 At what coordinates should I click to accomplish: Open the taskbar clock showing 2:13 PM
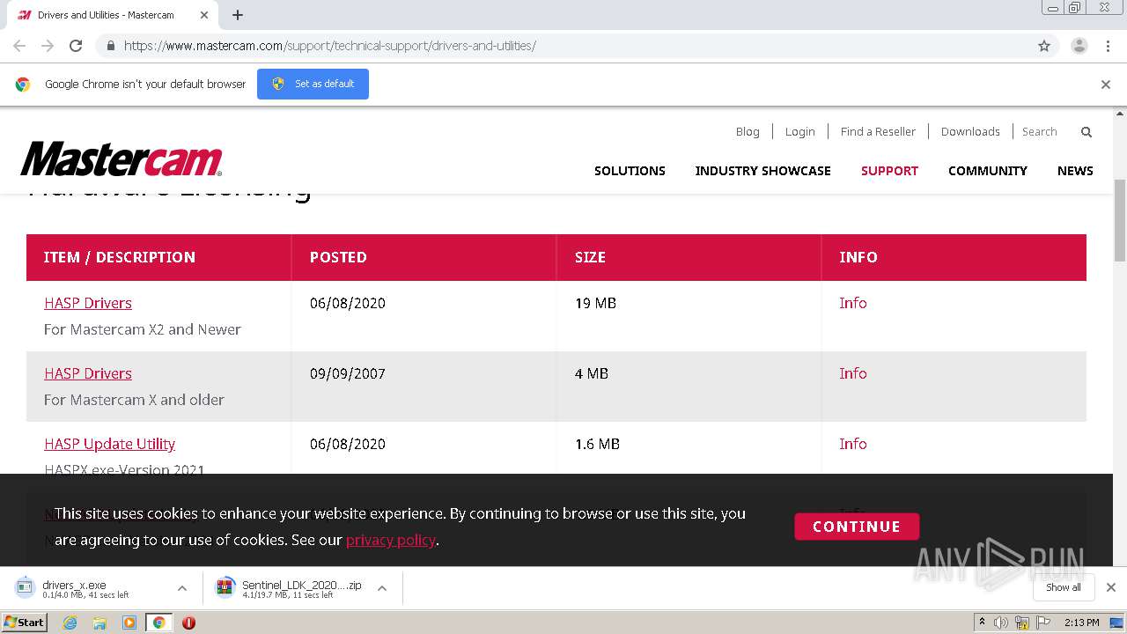pyautogui.click(x=1081, y=623)
